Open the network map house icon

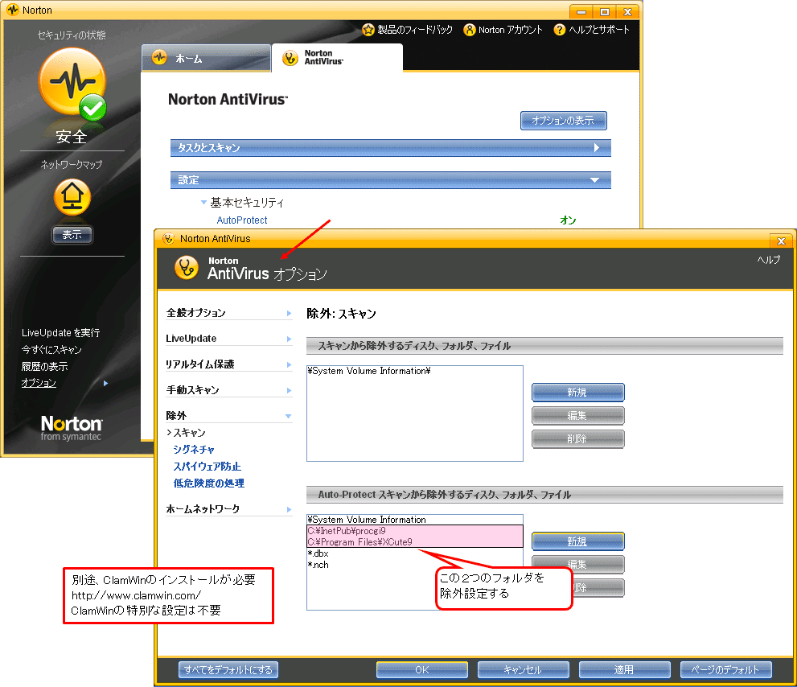pos(72,197)
